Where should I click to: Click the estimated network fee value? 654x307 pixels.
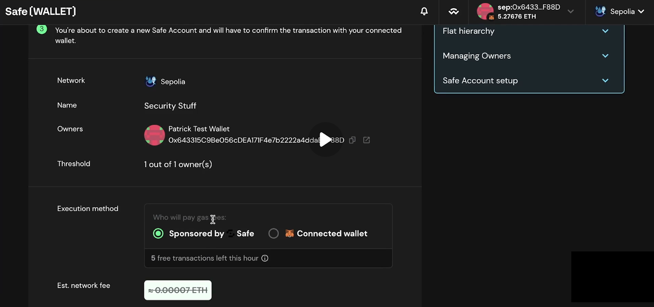[178, 290]
